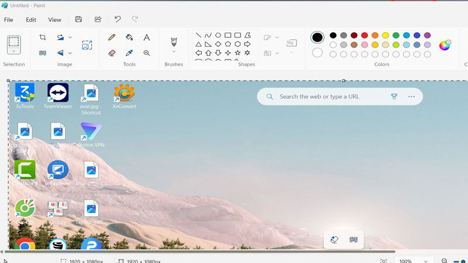Click the horizontal scrollbar below canvas

click(199, 252)
